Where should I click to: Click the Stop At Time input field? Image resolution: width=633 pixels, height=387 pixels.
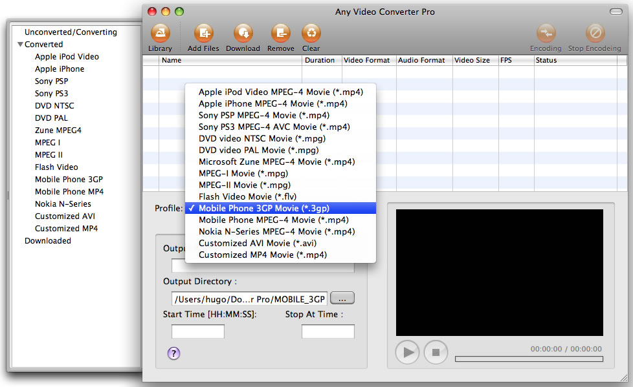[328, 331]
